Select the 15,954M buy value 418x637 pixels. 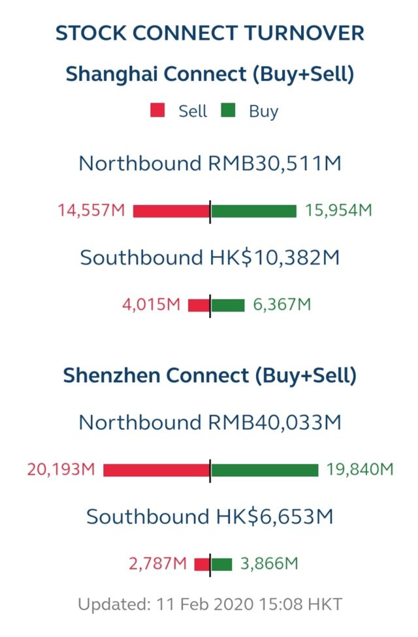[338, 210]
